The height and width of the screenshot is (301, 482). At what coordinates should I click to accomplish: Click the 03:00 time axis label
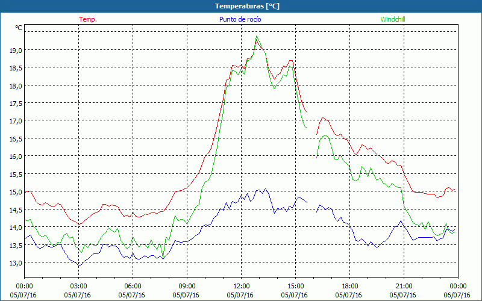pyautogui.click(x=78, y=287)
